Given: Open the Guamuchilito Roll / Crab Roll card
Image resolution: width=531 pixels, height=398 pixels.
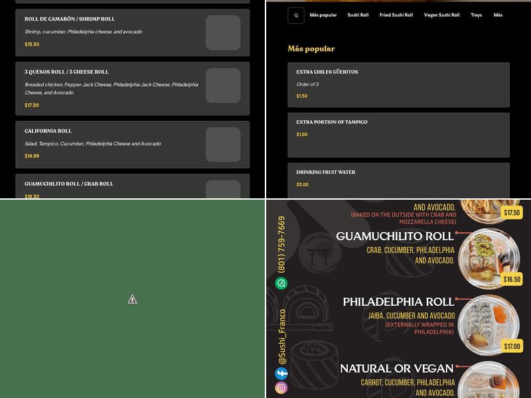Looking at the screenshot, I should (x=132, y=186).
